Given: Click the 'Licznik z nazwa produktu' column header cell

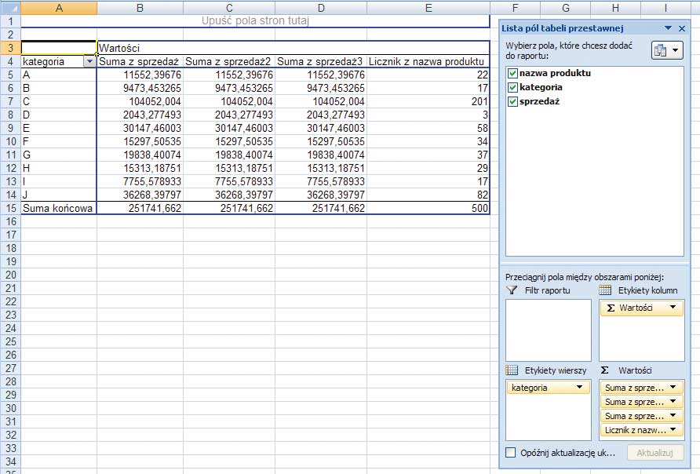Looking at the screenshot, I should pos(428,61).
